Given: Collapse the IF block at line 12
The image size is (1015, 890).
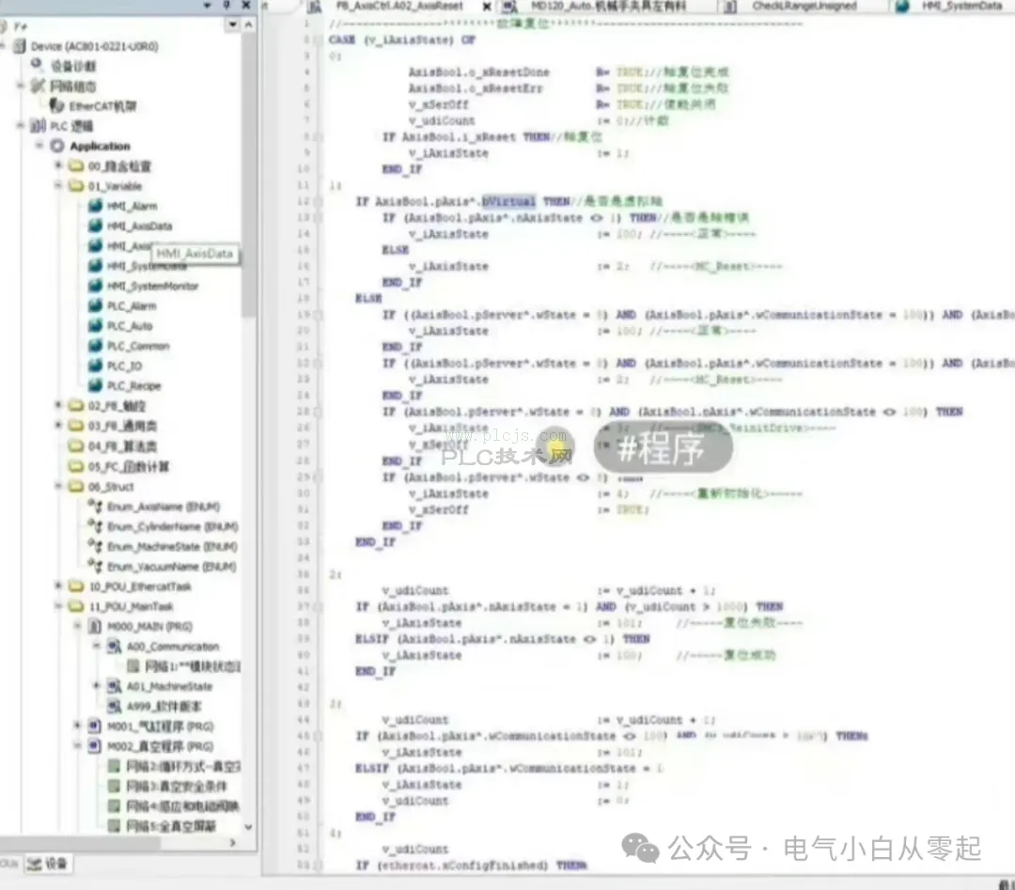Looking at the screenshot, I should pos(318,201).
